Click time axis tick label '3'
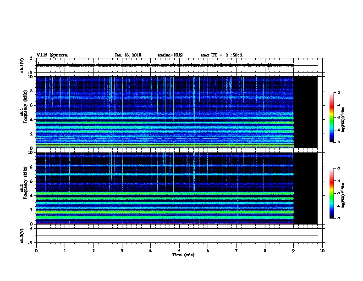Image resolution: width=363 pixels, height=281 pixels. pyautogui.click(x=122, y=250)
